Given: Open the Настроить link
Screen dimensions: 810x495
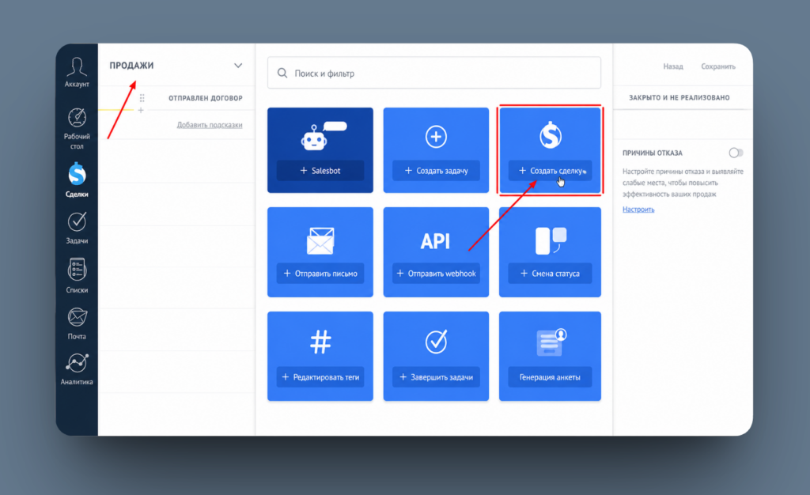Looking at the screenshot, I should click(638, 210).
